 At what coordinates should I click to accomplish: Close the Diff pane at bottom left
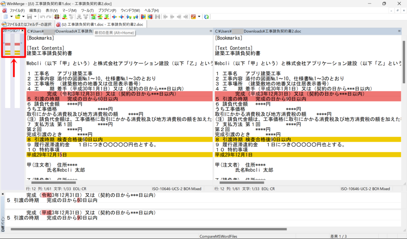point(2,194)
